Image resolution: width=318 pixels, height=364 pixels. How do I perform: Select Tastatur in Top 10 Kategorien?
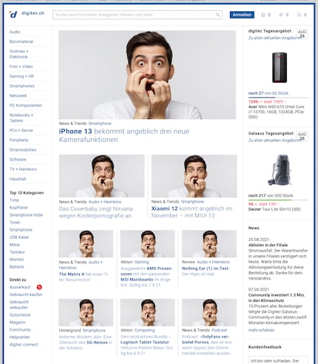tap(17, 252)
